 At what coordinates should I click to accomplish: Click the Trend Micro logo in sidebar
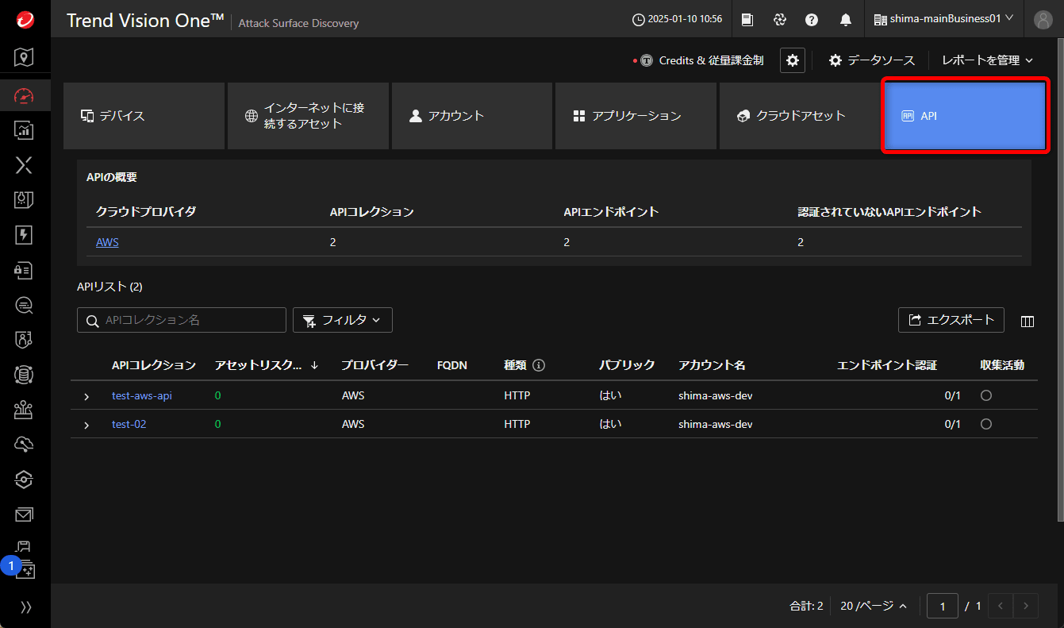[25, 19]
